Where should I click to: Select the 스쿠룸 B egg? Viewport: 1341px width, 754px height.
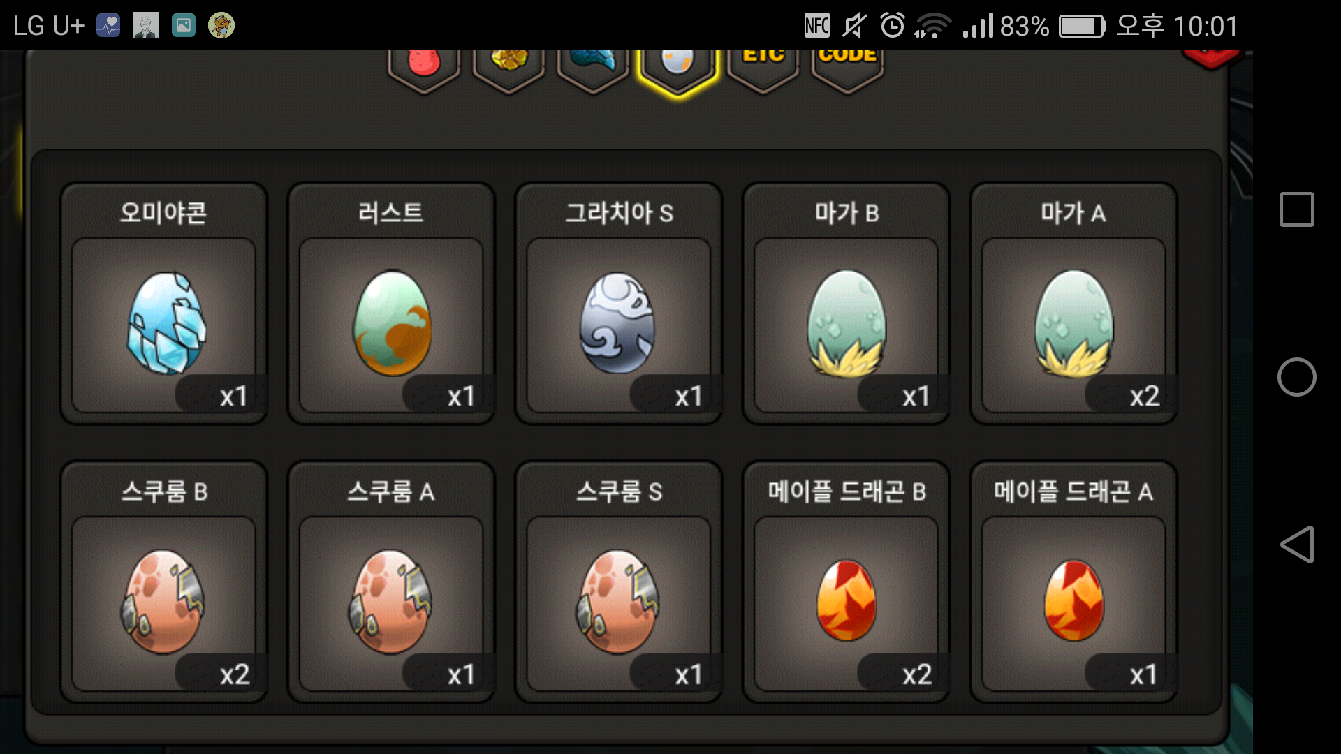coord(164,582)
